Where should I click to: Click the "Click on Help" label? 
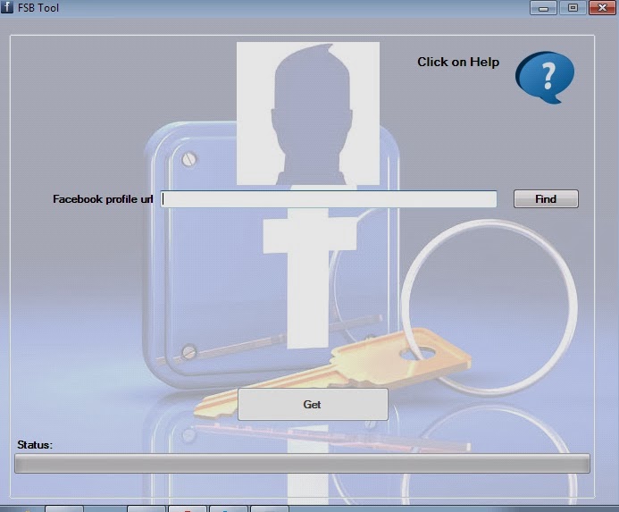(458, 62)
